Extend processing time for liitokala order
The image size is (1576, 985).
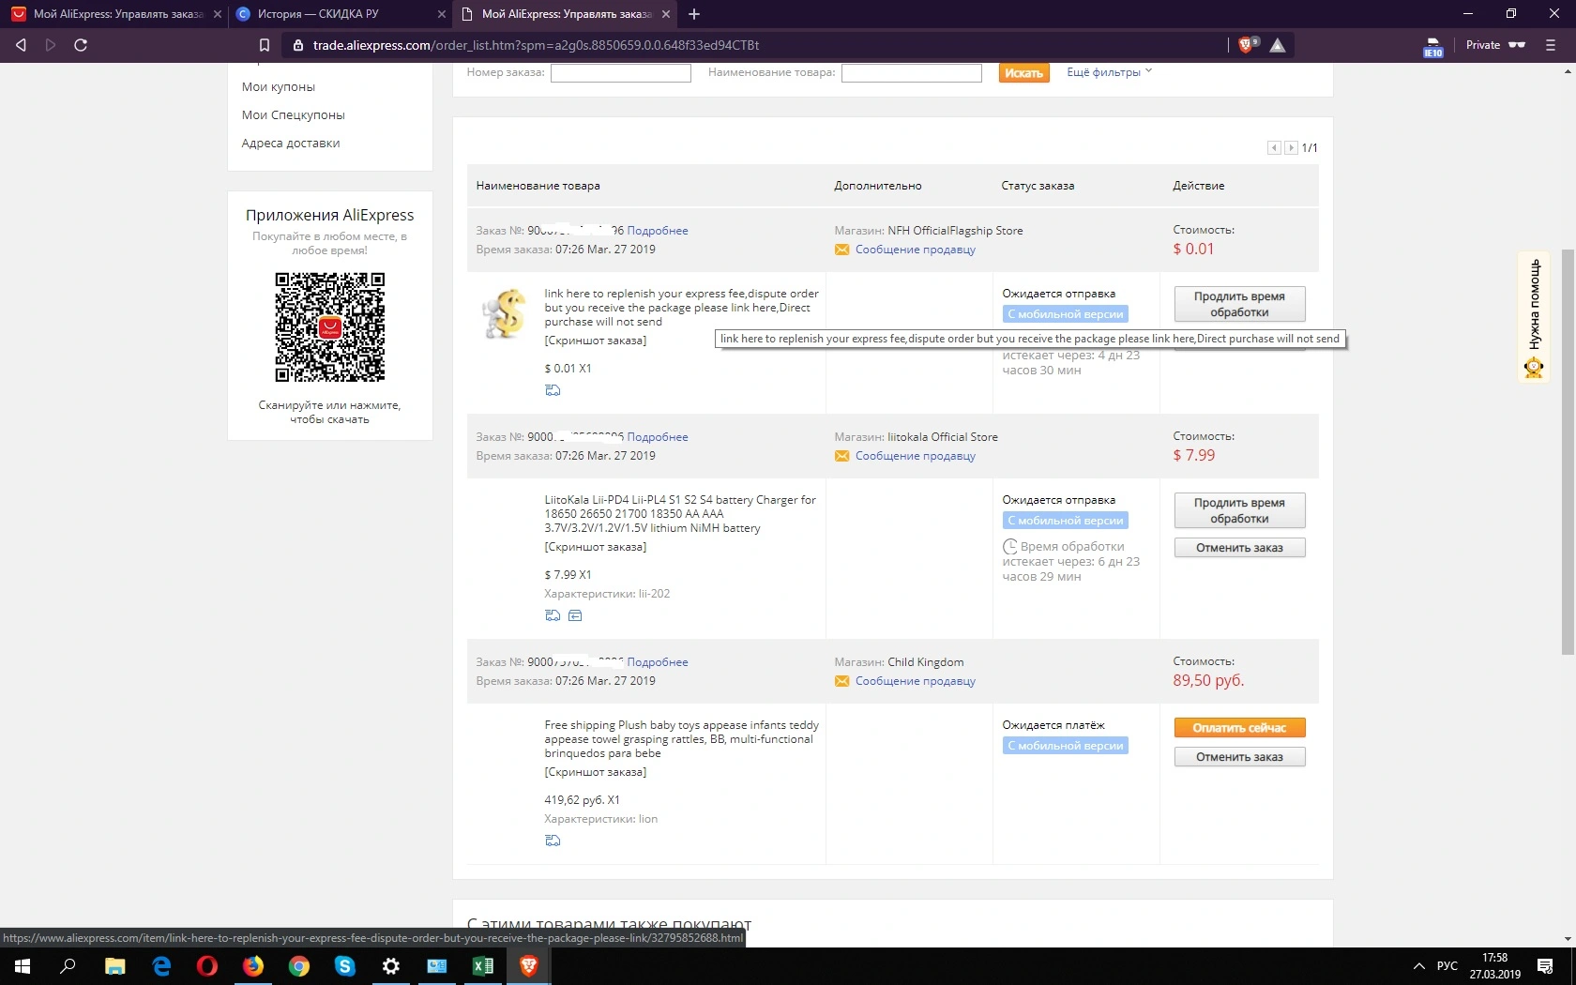(1239, 510)
